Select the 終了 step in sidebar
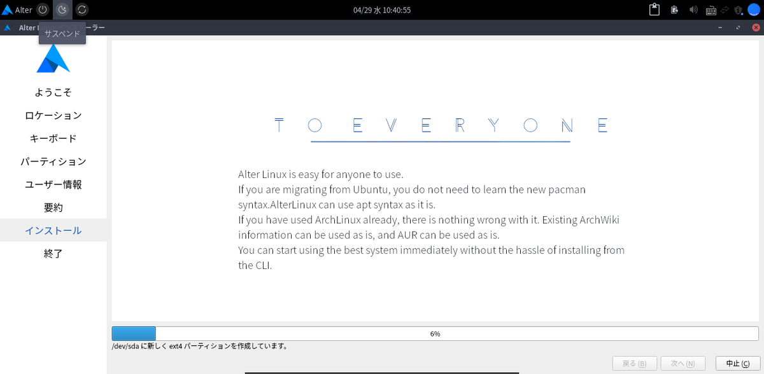The height and width of the screenshot is (374, 764). click(53, 253)
